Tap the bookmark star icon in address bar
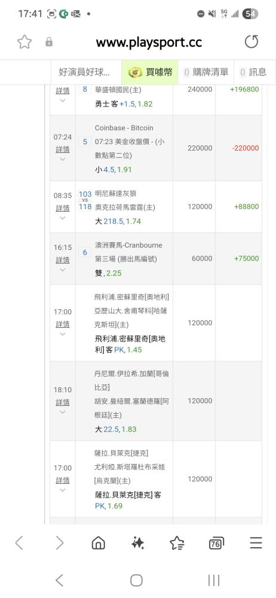 click(x=24, y=42)
